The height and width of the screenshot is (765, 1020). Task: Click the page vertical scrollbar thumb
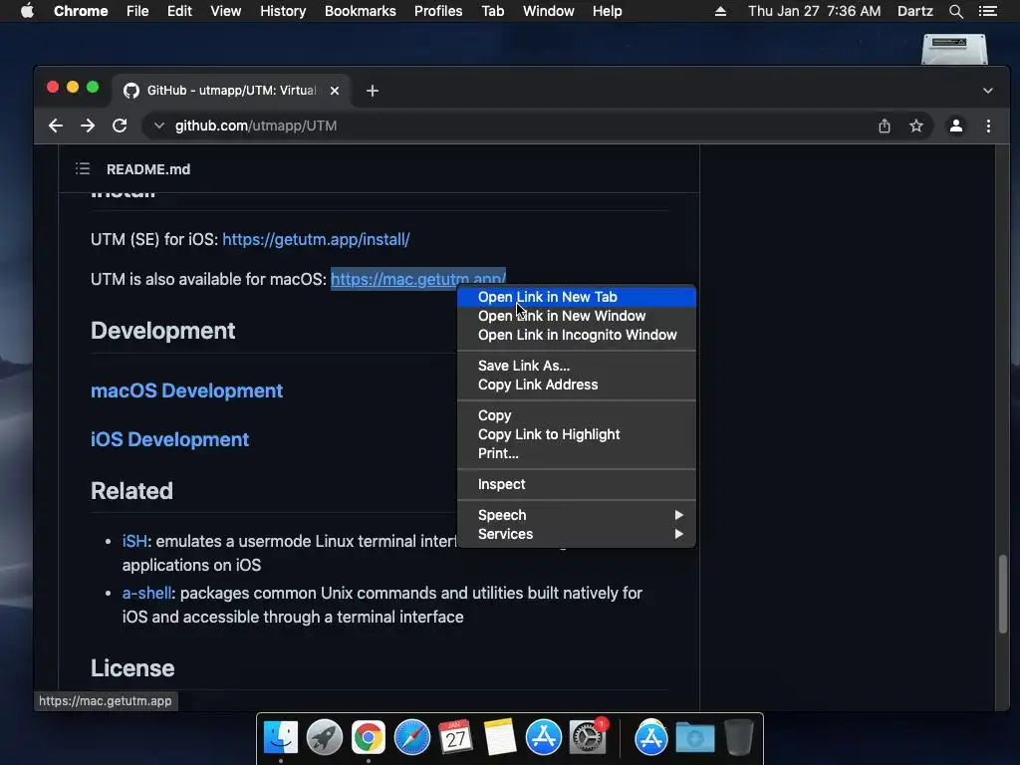[1002, 594]
